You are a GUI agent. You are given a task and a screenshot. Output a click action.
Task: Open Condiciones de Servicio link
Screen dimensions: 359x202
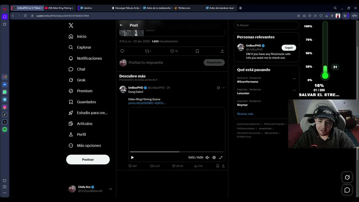click(248, 124)
